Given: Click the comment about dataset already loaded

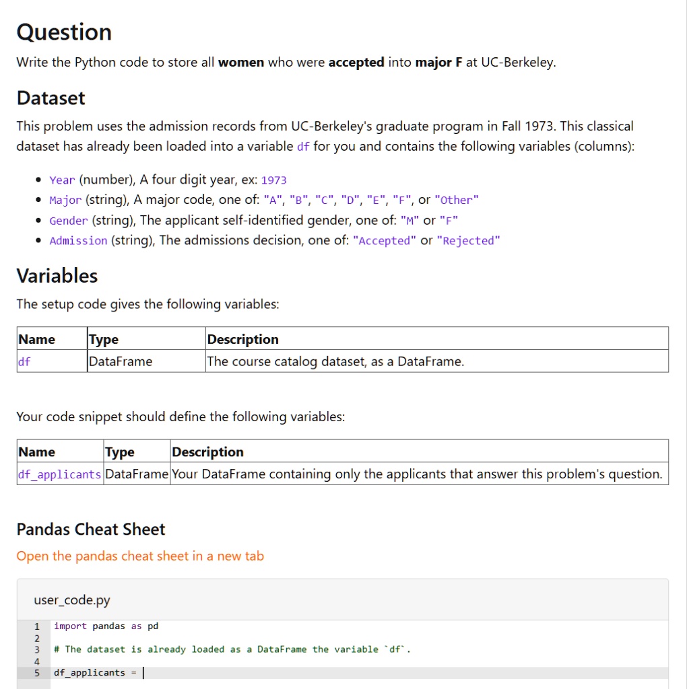Looking at the screenshot, I should point(232,649).
